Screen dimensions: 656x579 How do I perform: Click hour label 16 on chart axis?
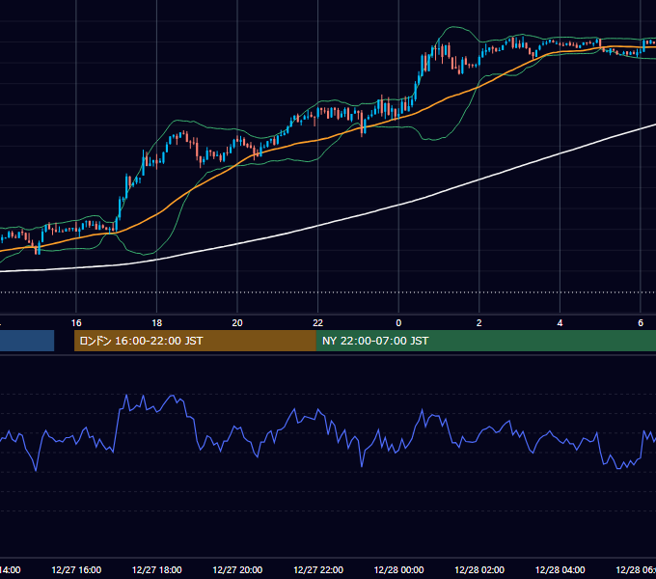point(76,323)
